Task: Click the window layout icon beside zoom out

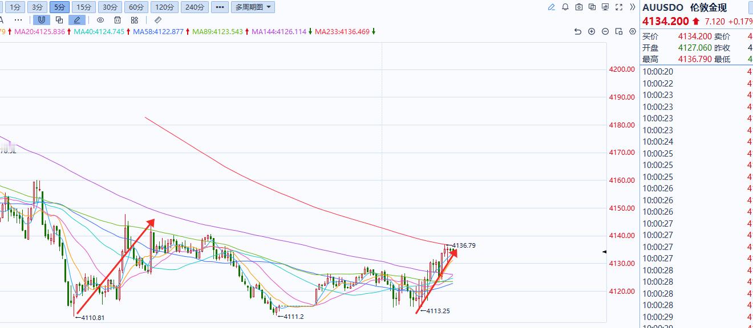Action: 619,32
